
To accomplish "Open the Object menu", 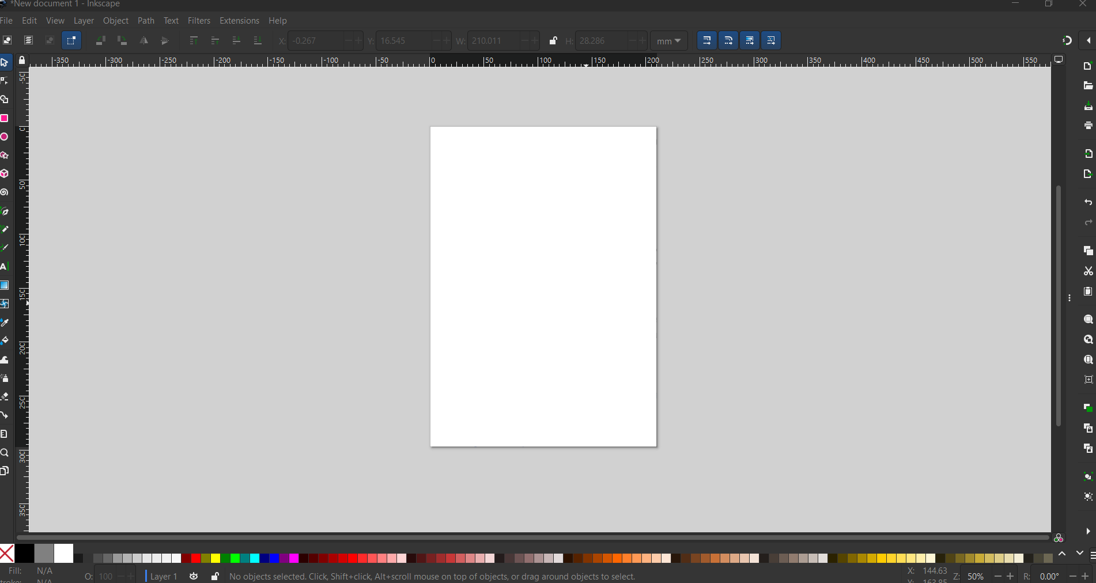I will 116,21.
